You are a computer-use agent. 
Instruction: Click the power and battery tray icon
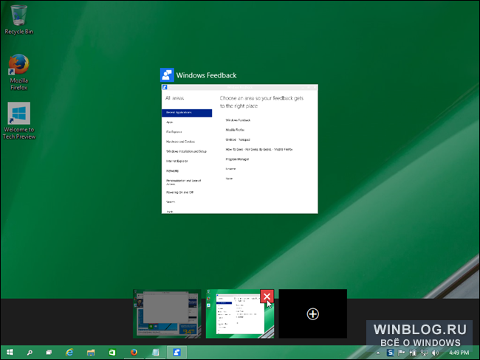tap(413, 353)
